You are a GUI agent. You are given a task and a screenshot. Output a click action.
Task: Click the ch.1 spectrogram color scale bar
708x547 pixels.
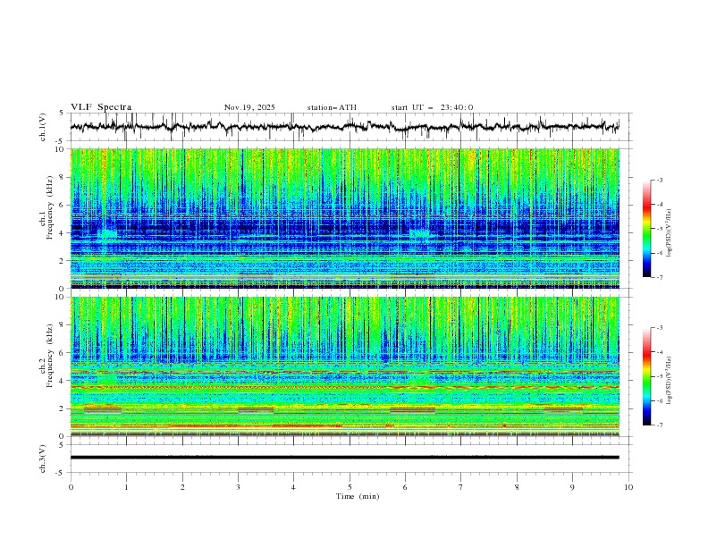(x=646, y=229)
